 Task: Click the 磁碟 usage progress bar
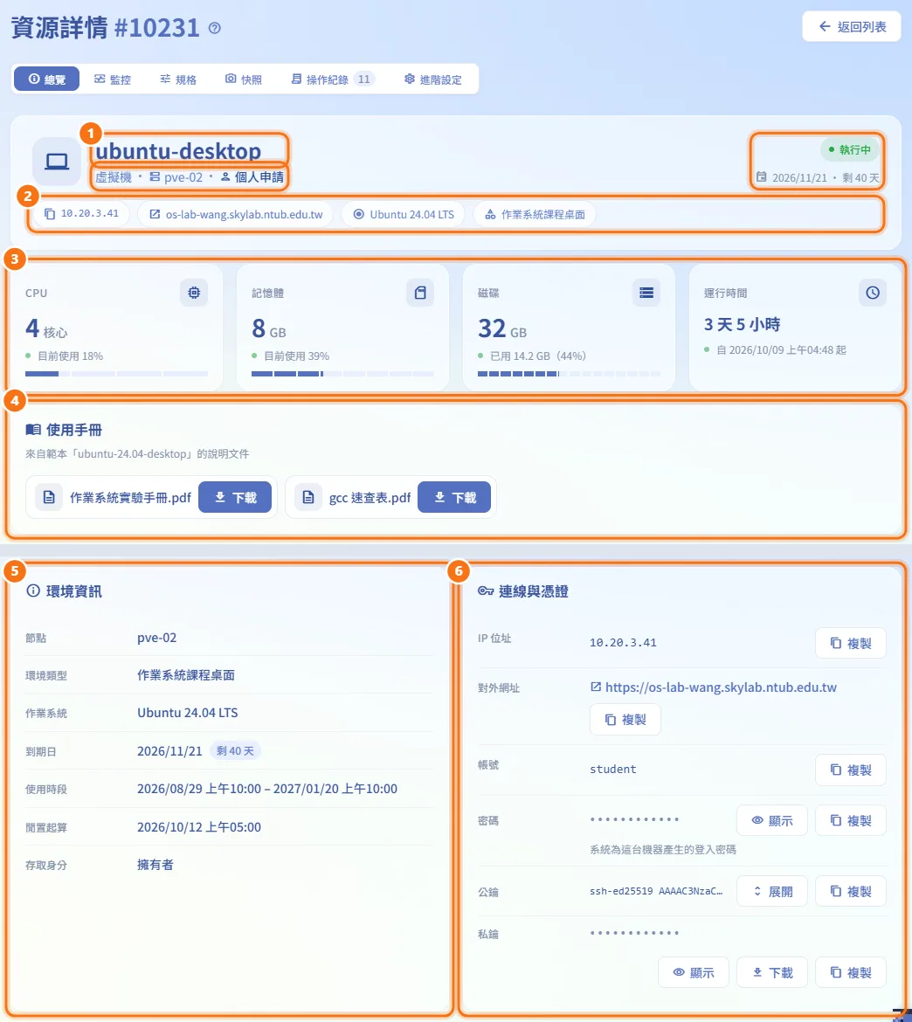click(x=569, y=374)
